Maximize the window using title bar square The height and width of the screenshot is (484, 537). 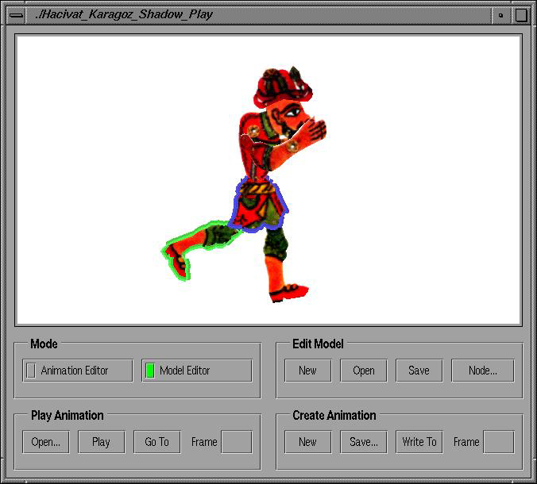pyautogui.click(x=520, y=14)
